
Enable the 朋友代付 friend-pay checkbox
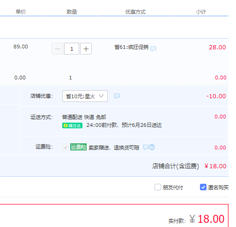point(158,187)
